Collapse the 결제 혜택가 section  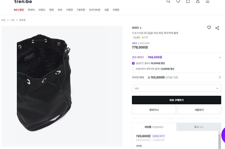click(x=220, y=57)
